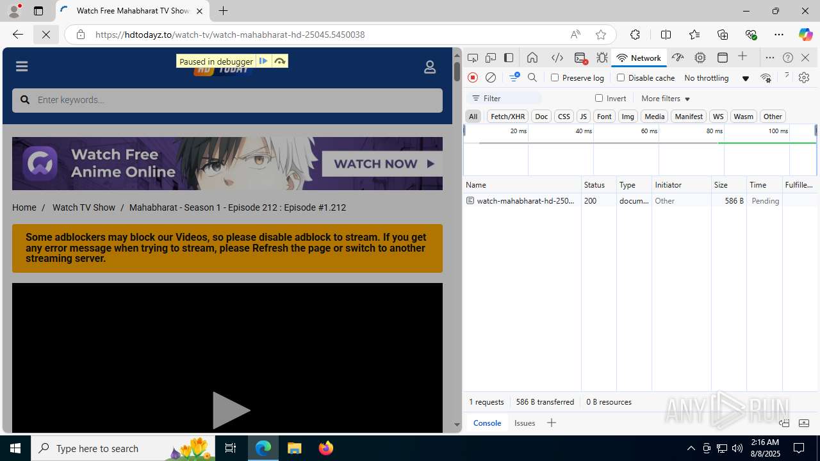This screenshot has height=461, width=820.
Task: Expand the More filters dropdown
Action: pos(666,99)
